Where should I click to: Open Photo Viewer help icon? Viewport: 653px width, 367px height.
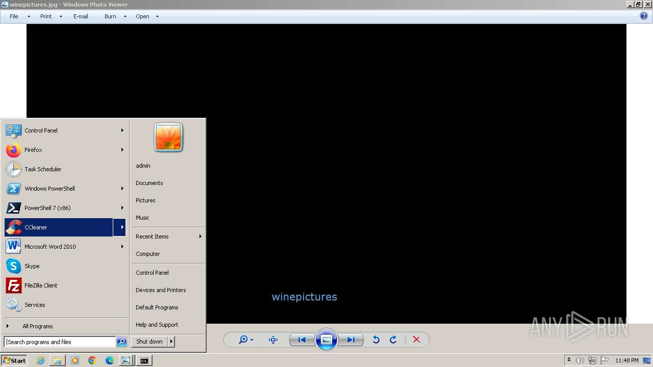pos(644,16)
